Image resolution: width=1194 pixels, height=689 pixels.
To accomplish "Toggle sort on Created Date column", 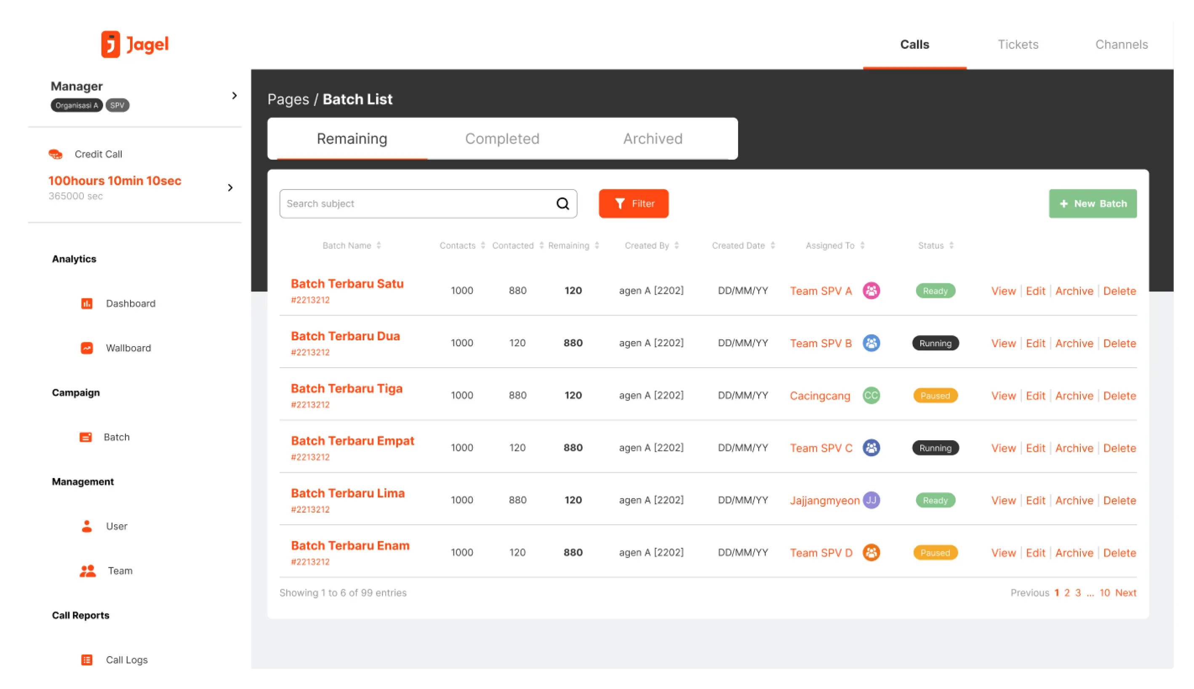I will [773, 245].
